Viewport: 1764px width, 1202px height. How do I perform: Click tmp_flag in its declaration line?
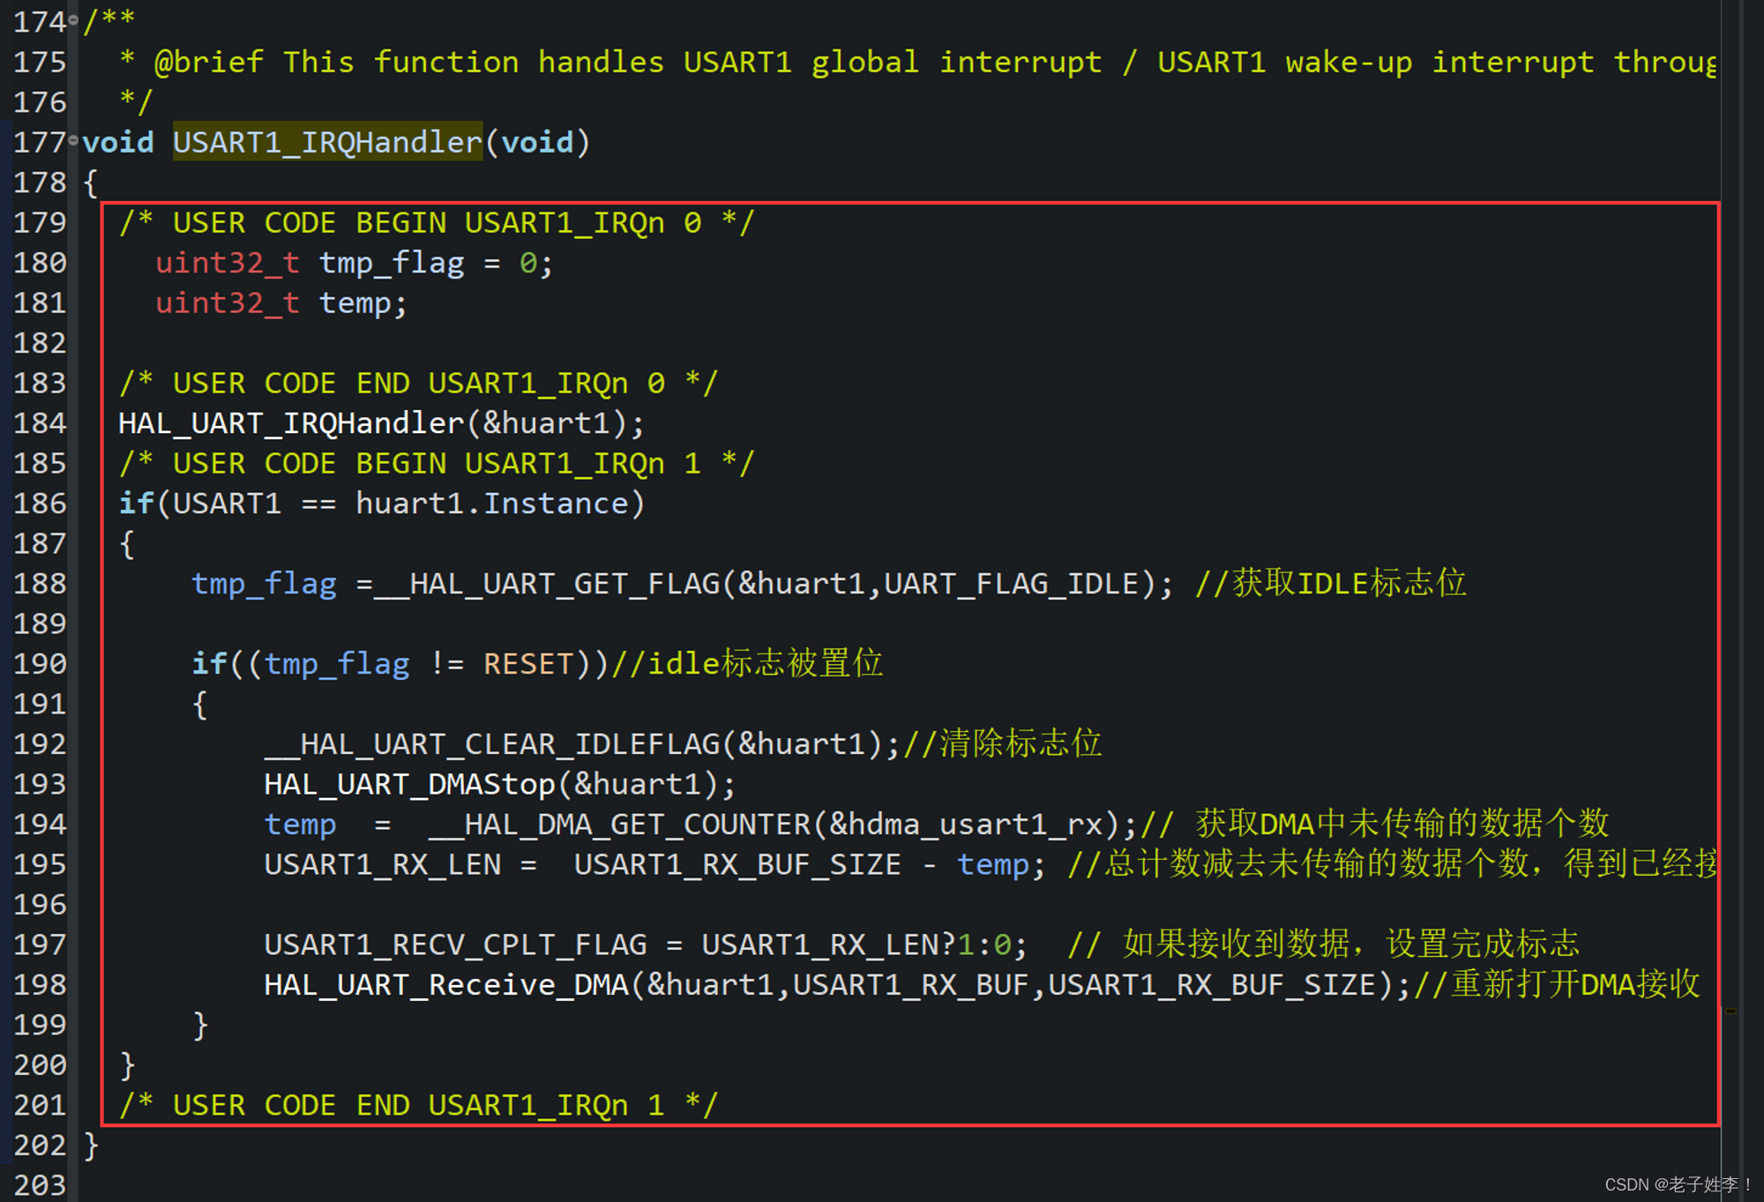[391, 263]
